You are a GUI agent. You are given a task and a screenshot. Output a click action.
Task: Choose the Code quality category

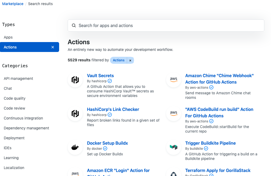coord(15,98)
